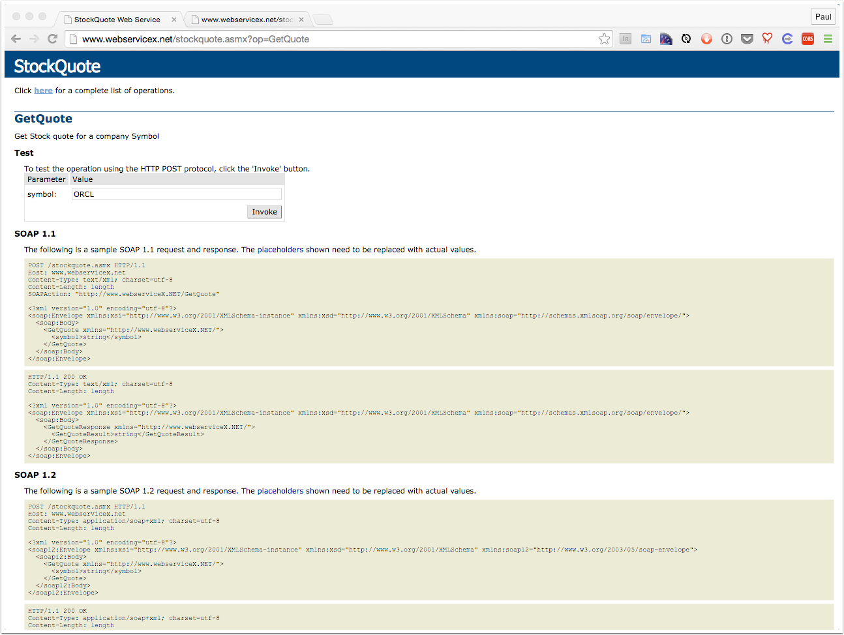This screenshot has width=844, height=635.
Task: Bookmark this page with the star icon
Action: (604, 39)
